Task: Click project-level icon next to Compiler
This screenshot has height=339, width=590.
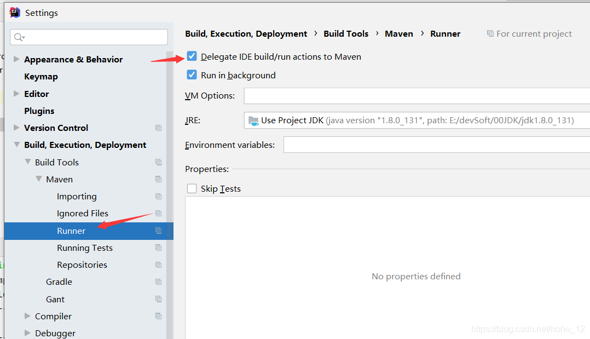Action: coord(158,316)
